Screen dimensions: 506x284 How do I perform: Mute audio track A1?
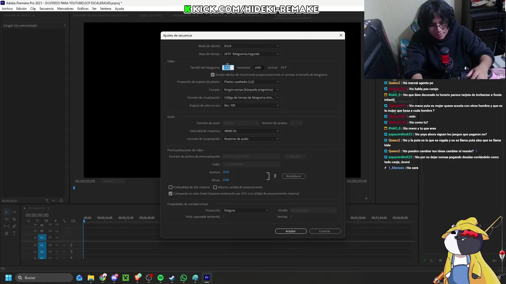click(57, 245)
